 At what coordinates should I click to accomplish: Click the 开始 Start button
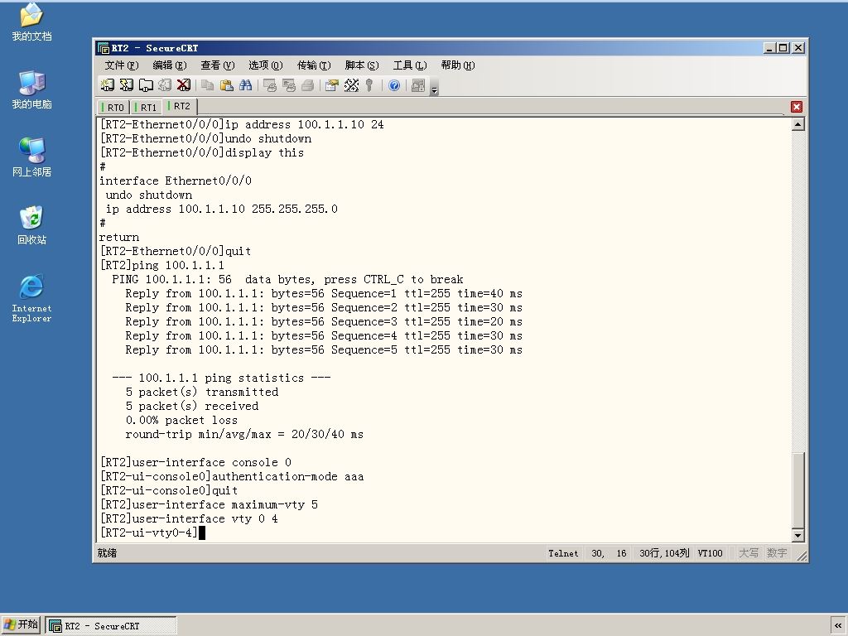click(21, 624)
